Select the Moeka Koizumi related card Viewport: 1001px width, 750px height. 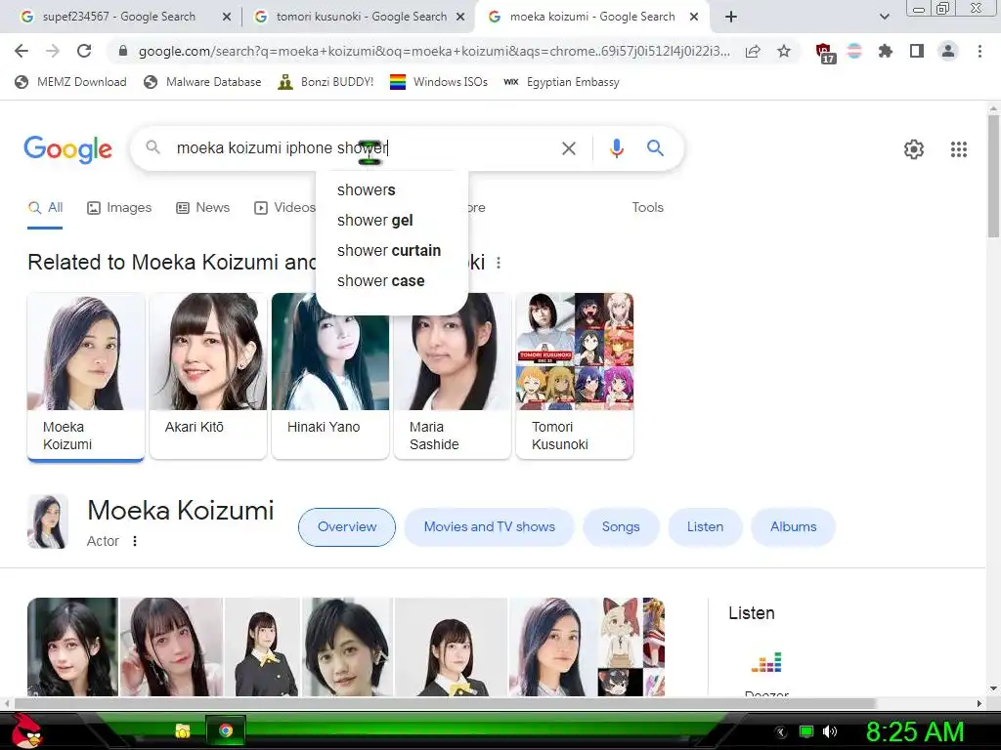pyautogui.click(x=86, y=376)
